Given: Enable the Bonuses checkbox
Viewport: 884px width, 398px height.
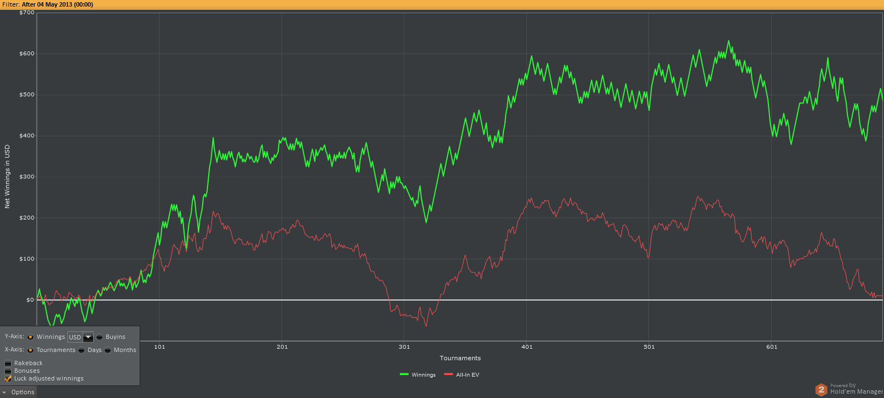Looking at the screenshot, I should (x=8, y=371).
